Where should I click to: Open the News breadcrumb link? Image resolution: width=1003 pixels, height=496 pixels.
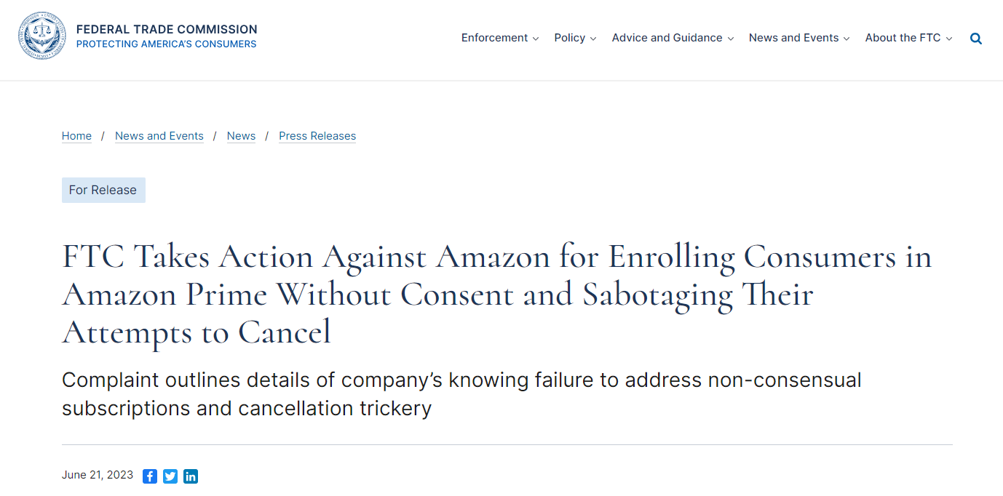[241, 136]
